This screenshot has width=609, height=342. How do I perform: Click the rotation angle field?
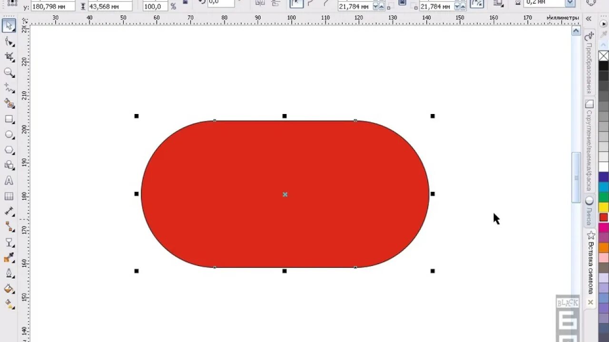tap(221, 3)
